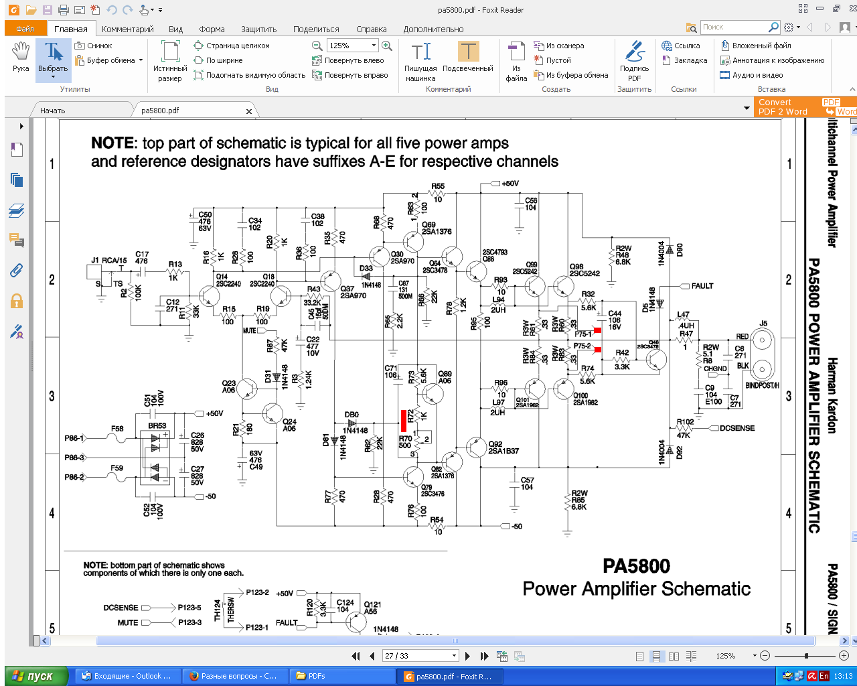Switch to the Защитить ribbon tab
This screenshot has width=857, height=686.
tap(258, 29)
